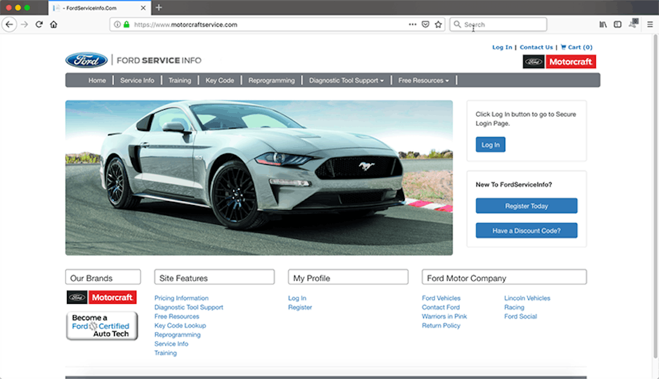Close the FordServiceInfo.Com tab
Screen dimensions: 659x379
[x=144, y=8]
